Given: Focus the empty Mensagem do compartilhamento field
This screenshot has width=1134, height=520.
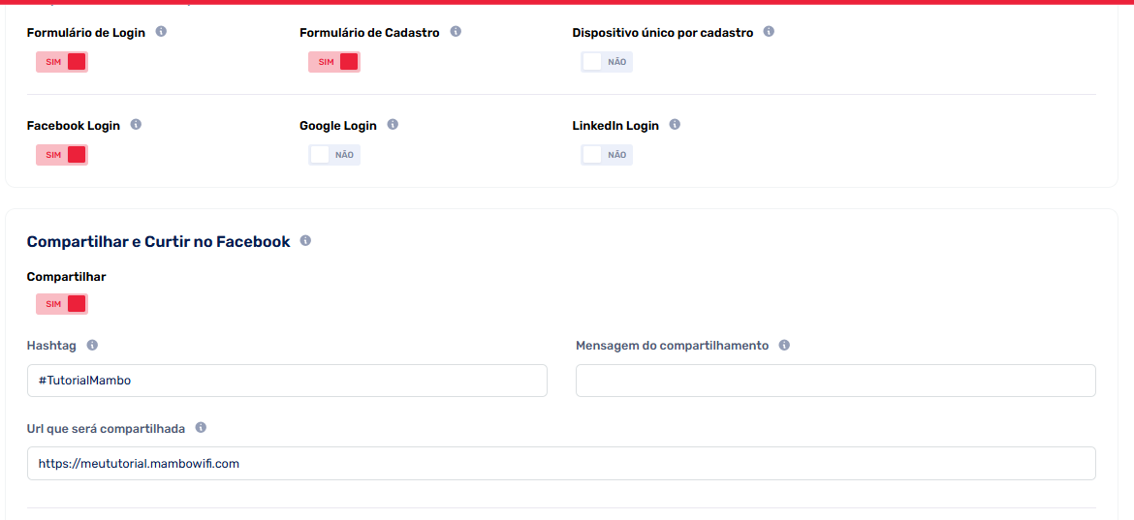Looking at the screenshot, I should tap(835, 381).
